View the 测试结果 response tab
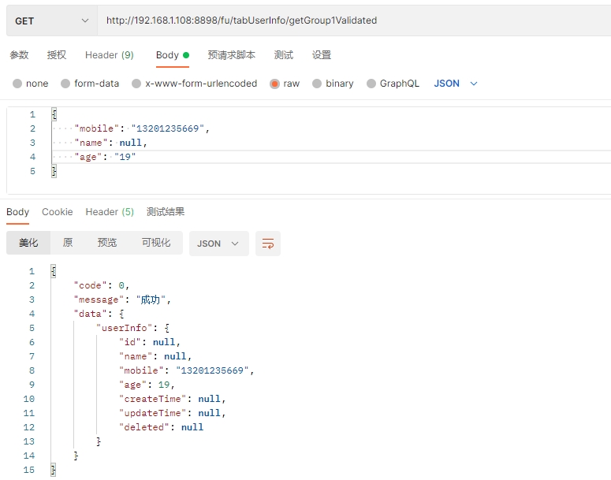 [x=166, y=212]
